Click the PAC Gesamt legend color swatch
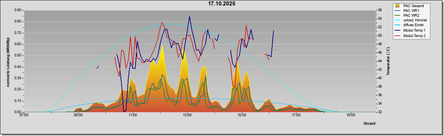The width and height of the screenshot is (444, 136). (397, 5)
